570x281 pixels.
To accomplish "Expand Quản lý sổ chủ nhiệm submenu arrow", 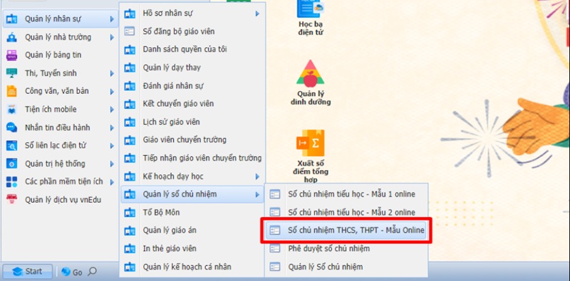I will point(257,195).
